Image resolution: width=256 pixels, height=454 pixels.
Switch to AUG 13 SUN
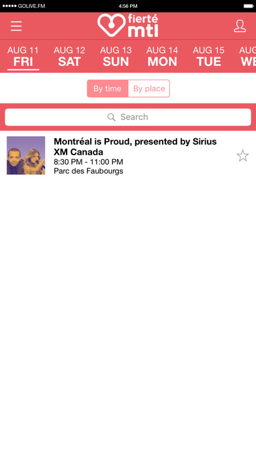[x=116, y=57]
